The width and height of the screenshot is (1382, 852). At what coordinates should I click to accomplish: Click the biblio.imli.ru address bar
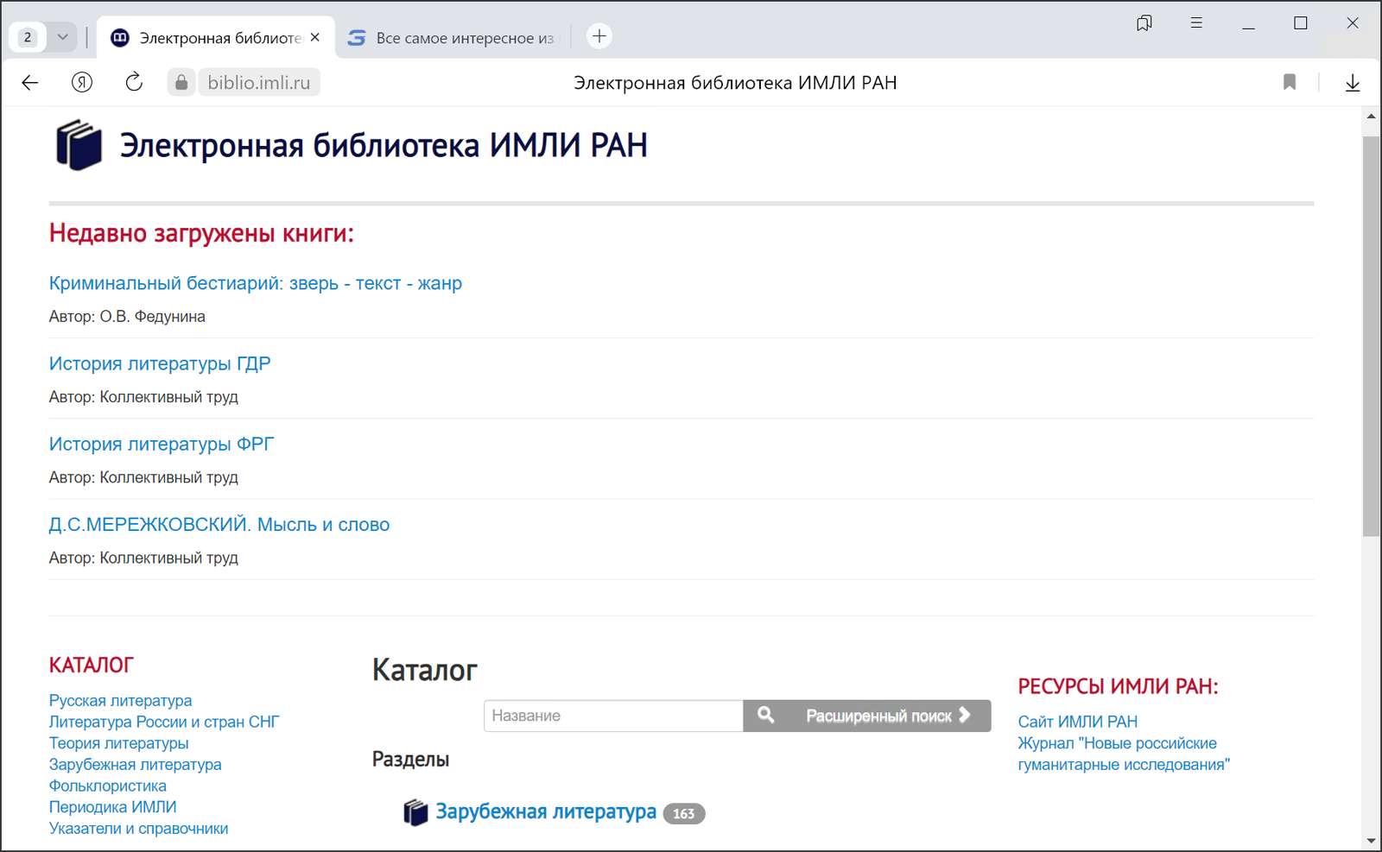259,83
